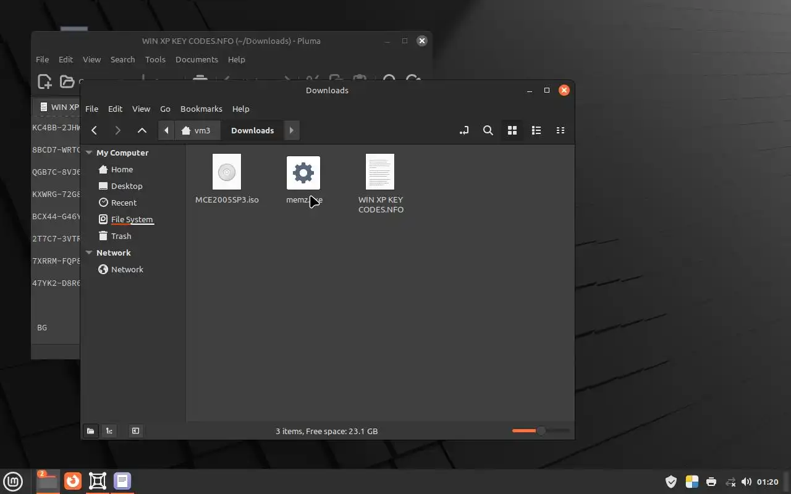Open the volume control tray icon
The image size is (791, 494).
(x=747, y=482)
